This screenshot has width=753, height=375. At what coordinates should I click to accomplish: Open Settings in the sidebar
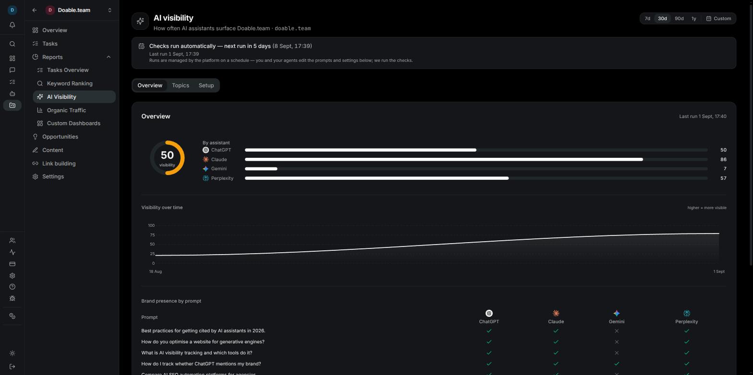tap(72, 176)
